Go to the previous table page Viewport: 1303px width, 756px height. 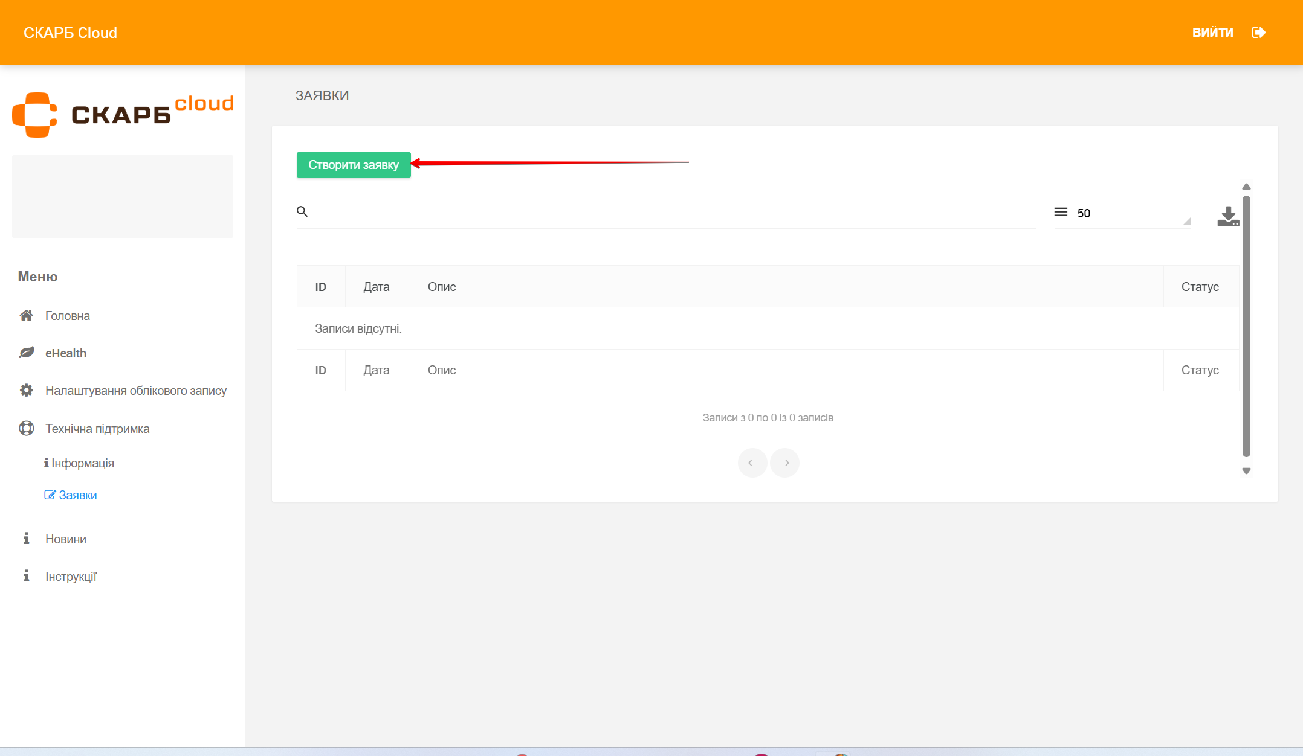point(752,463)
